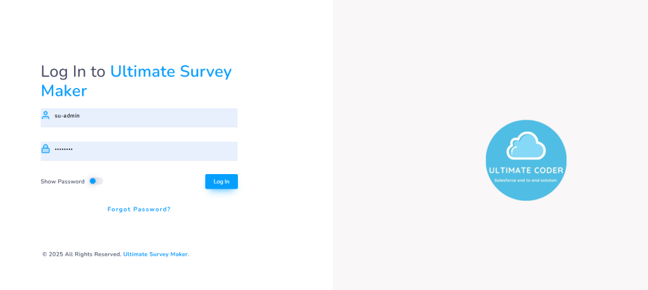648x290 pixels.
Task: Open the Forgot Password? link
Action: (x=139, y=210)
